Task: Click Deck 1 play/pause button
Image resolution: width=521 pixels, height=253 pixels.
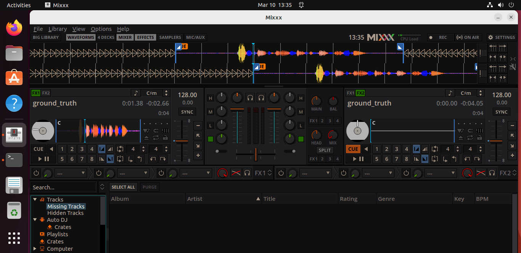Action: pos(43,159)
